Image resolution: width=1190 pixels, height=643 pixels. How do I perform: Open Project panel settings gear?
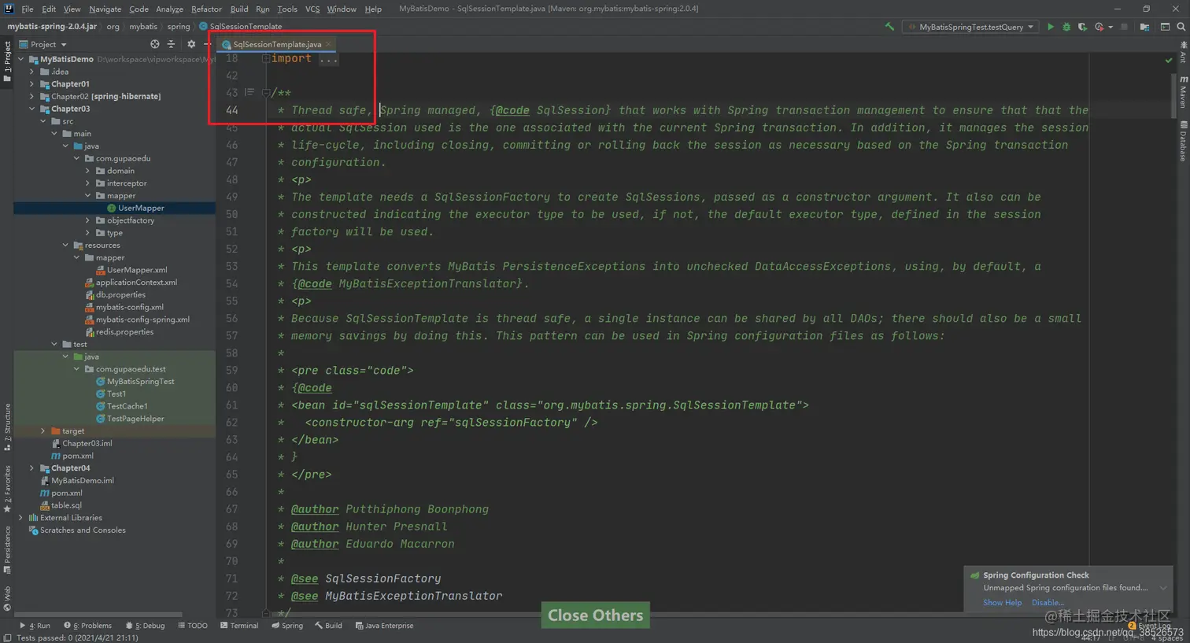pyautogui.click(x=190, y=44)
